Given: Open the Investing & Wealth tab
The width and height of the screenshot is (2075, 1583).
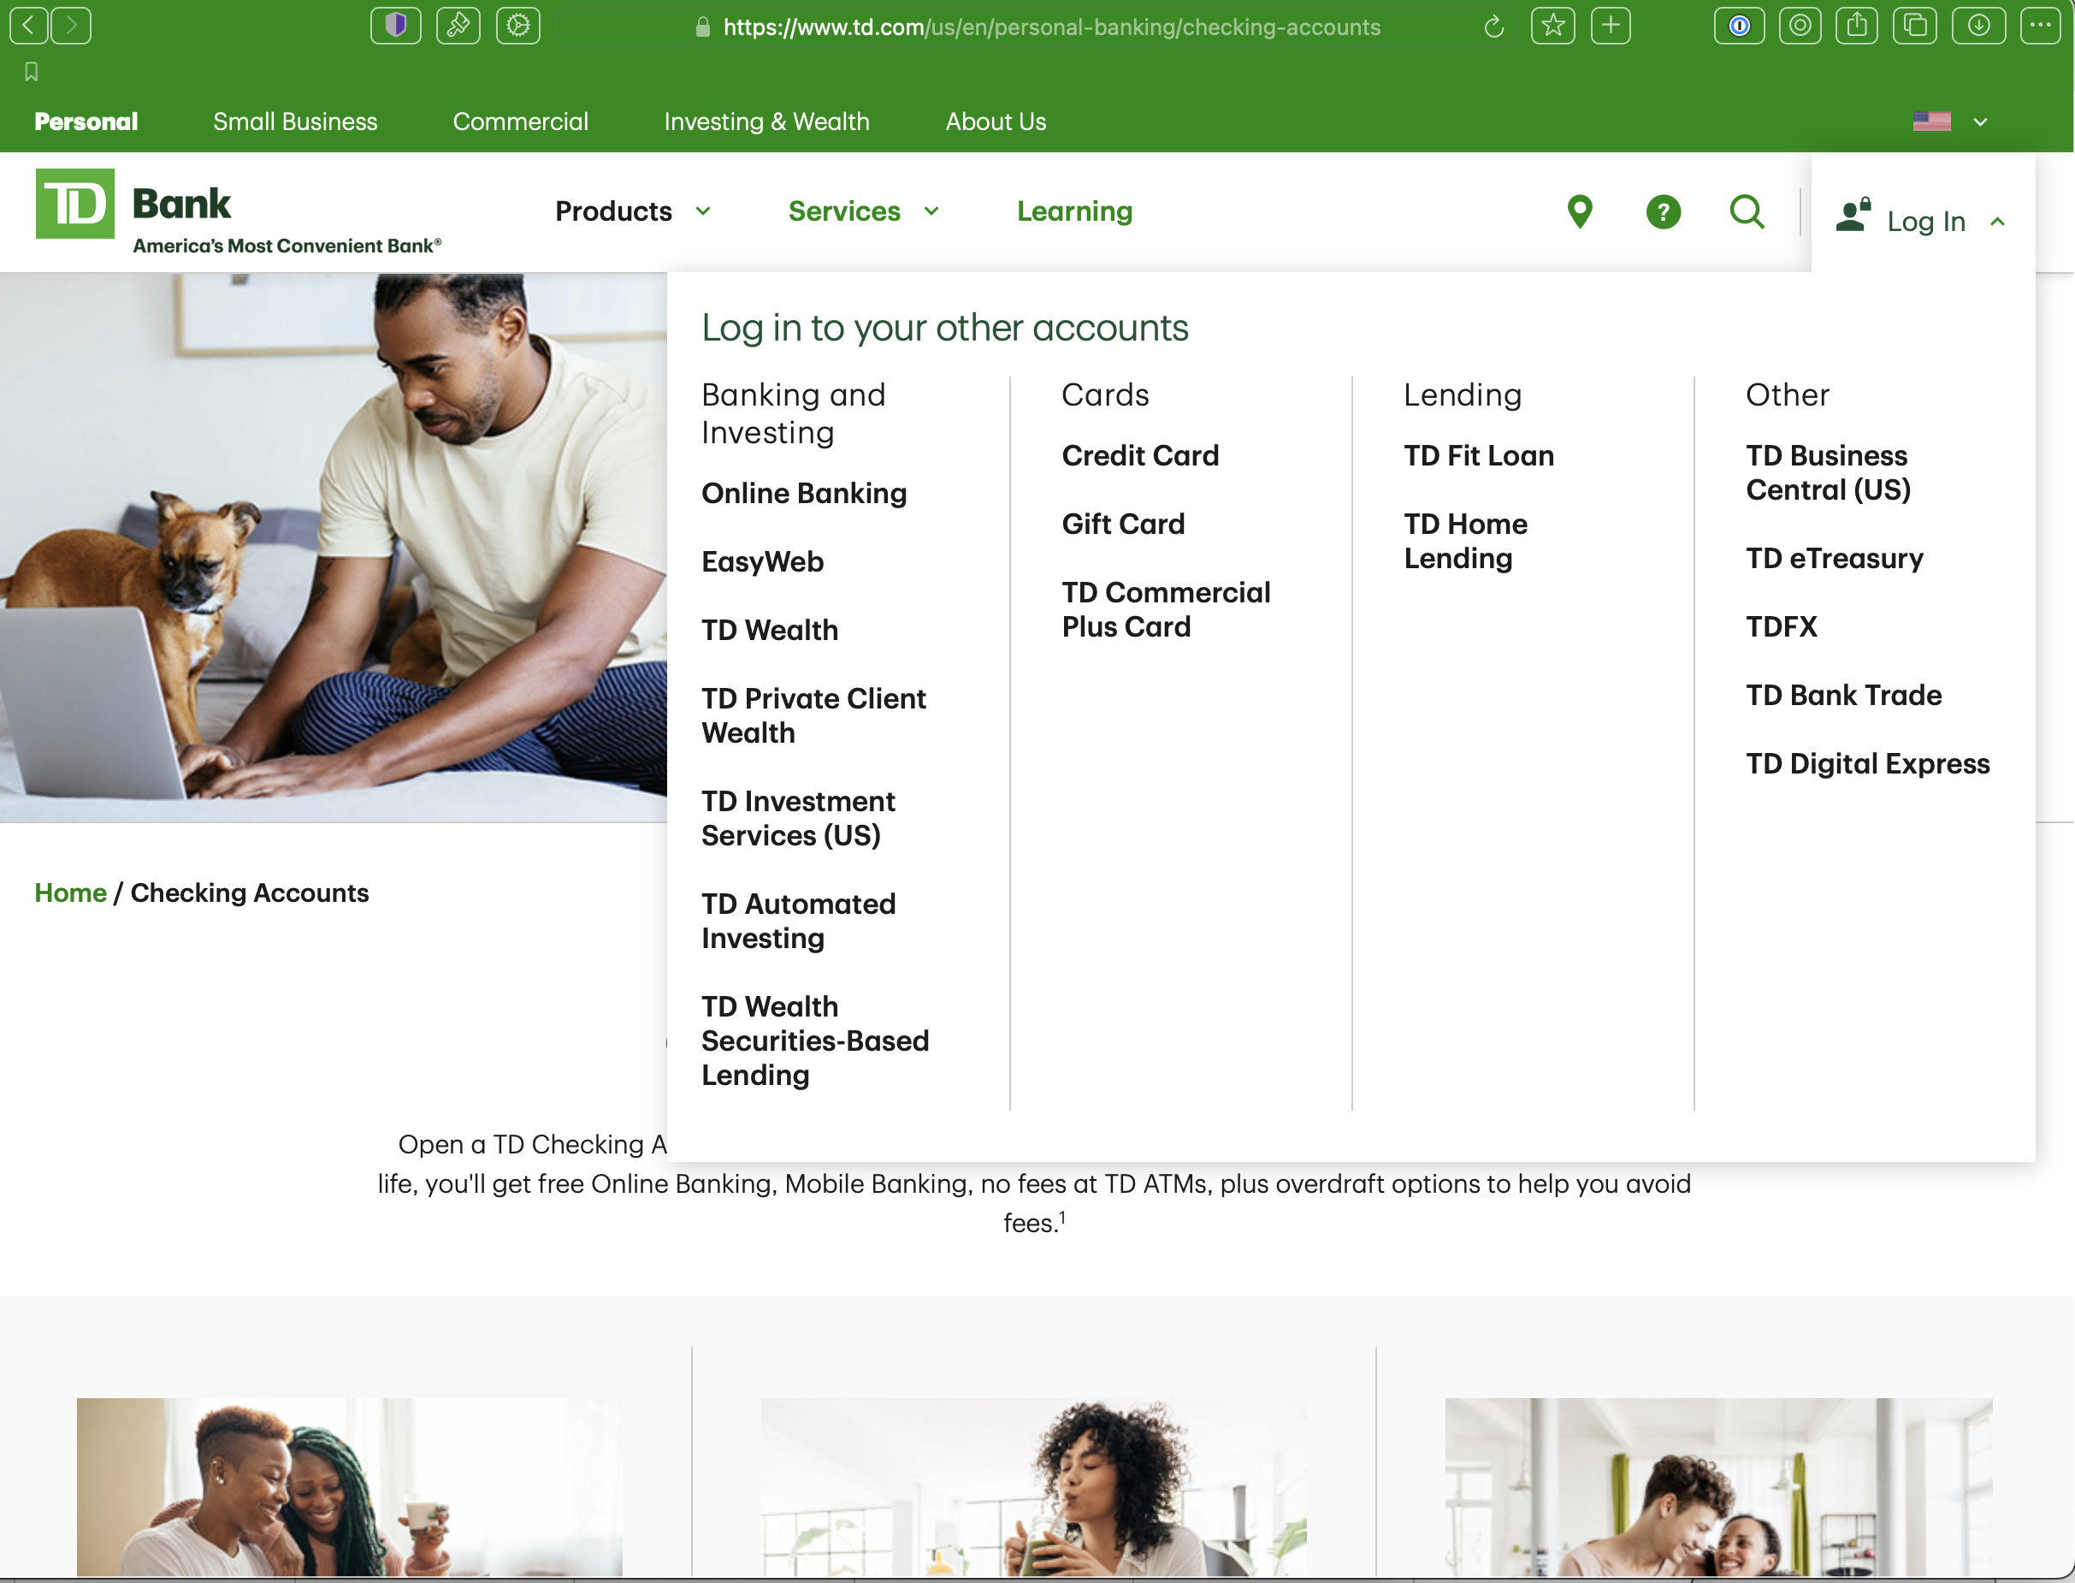Looking at the screenshot, I should click(766, 122).
